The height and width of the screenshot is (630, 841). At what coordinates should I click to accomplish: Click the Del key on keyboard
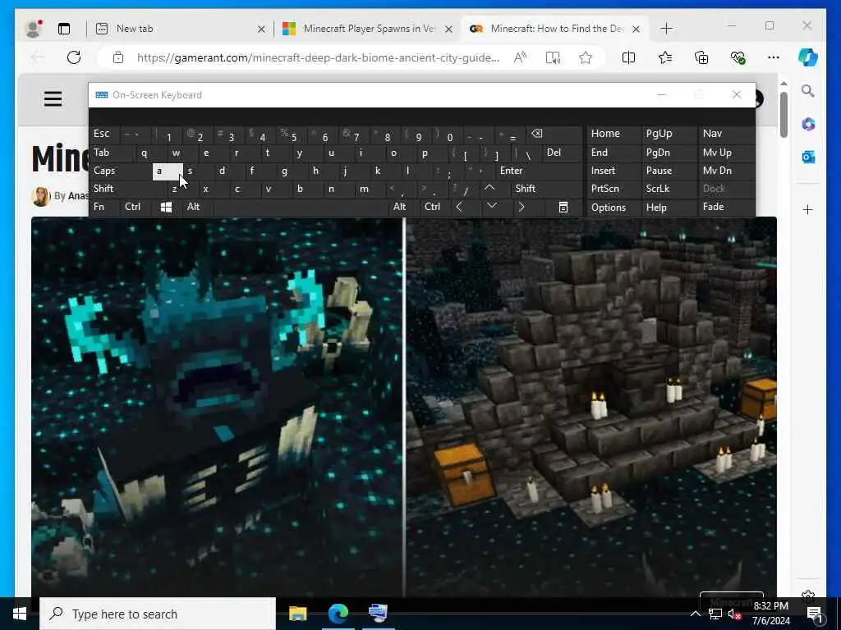(562, 153)
